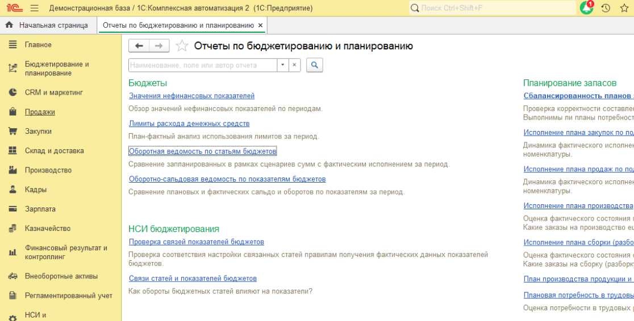Click the Зарплата card icon
The height and width of the screenshot is (321, 634).
point(13,209)
